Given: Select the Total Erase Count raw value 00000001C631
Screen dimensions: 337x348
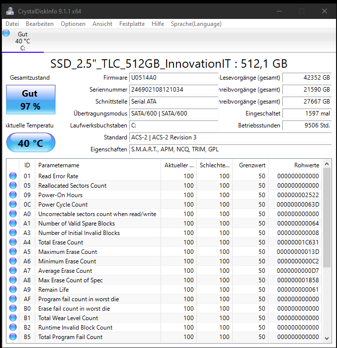Looking at the screenshot, I should click(298, 242).
